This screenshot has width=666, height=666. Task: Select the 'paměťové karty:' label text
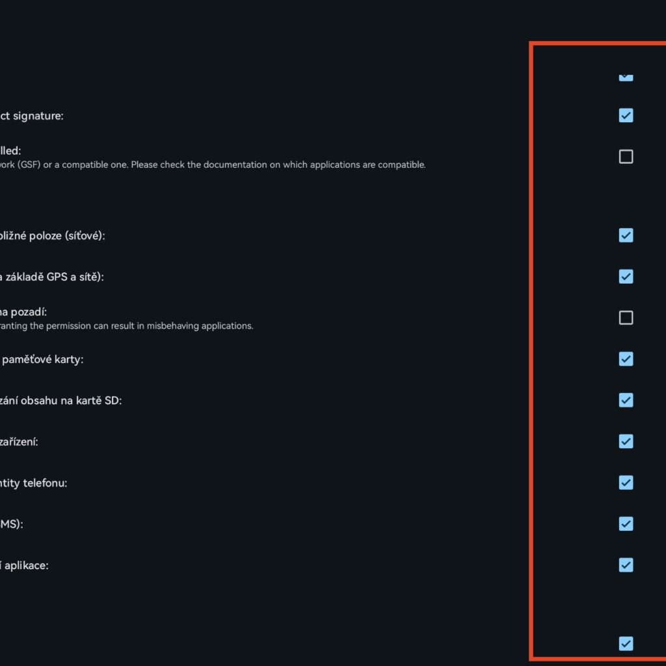click(42, 359)
